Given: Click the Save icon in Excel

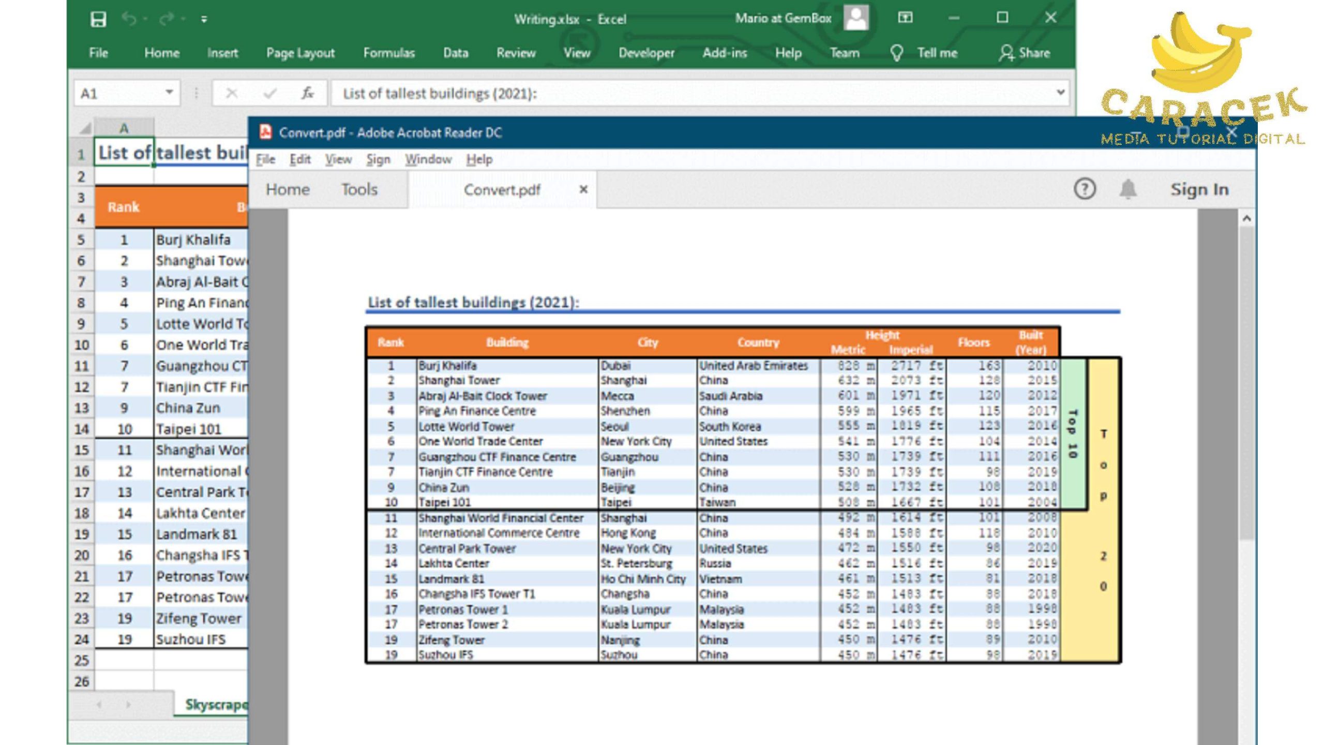Looking at the screenshot, I should 98,20.
